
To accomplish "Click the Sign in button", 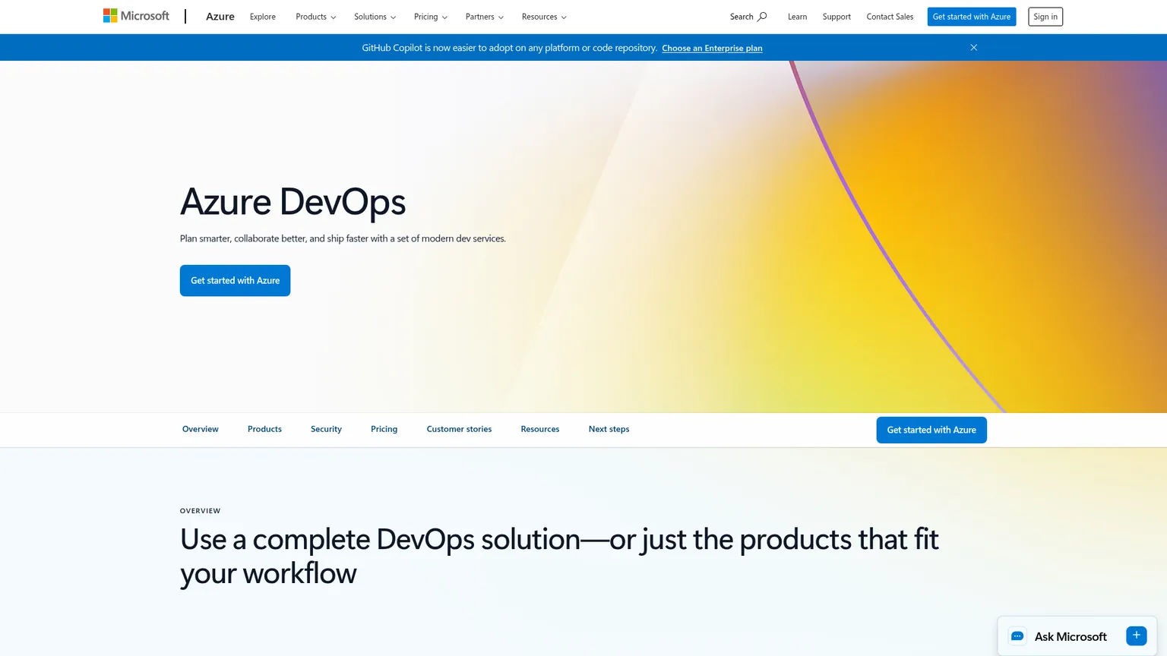I will click(x=1045, y=17).
